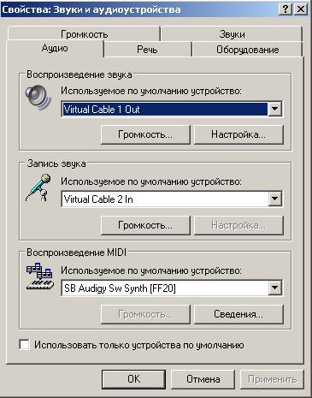Open the Оборудование tab
Image resolution: width=312 pixels, height=398 pixels.
click(247, 50)
